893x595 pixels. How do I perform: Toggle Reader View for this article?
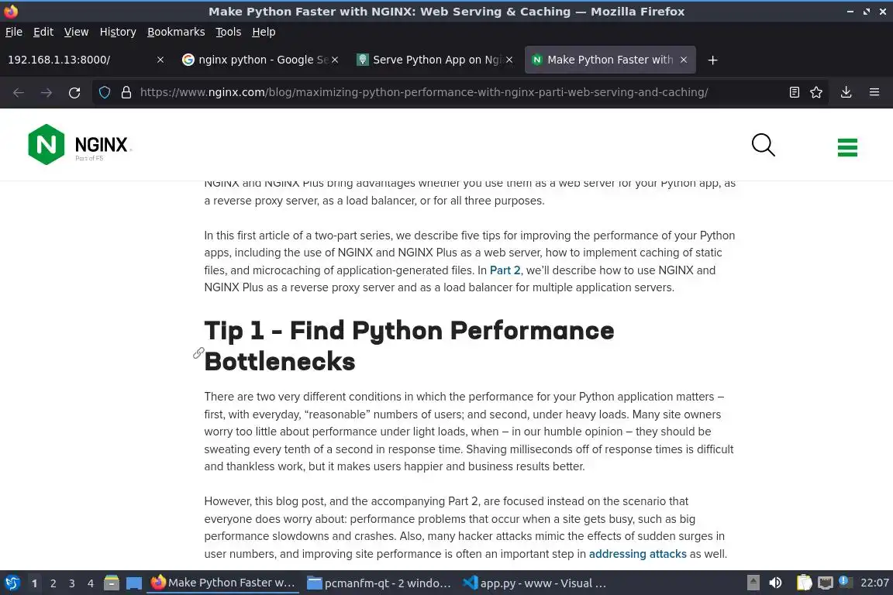[795, 92]
